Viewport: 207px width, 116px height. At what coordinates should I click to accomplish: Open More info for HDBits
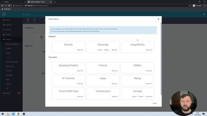149,71
